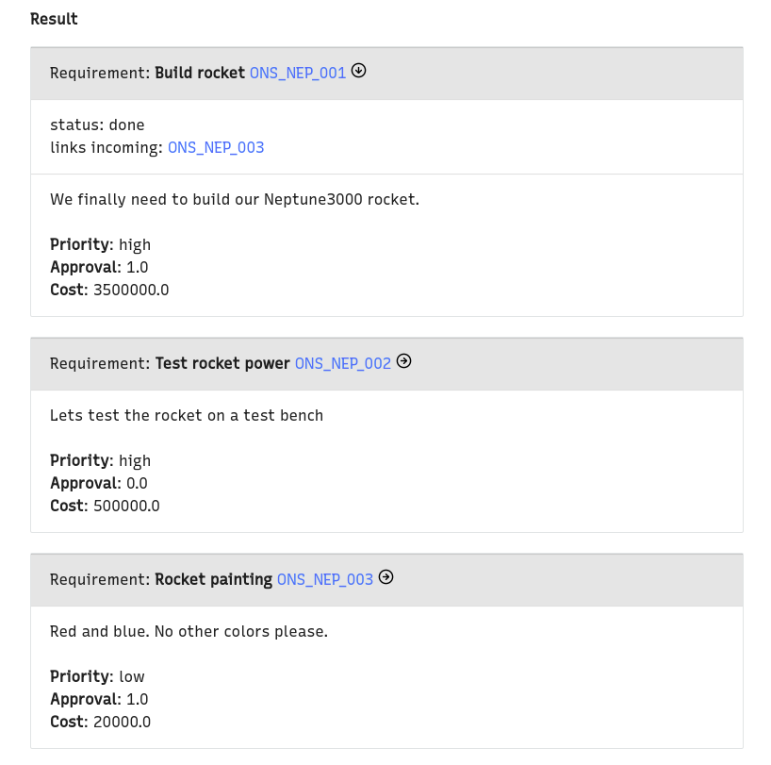Viewport: 771px width, 765px height.
Task: Click the Cost value 500000.0
Action: 126,506
